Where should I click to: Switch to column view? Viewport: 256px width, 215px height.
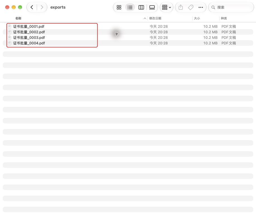pyautogui.click(x=141, y=7)
